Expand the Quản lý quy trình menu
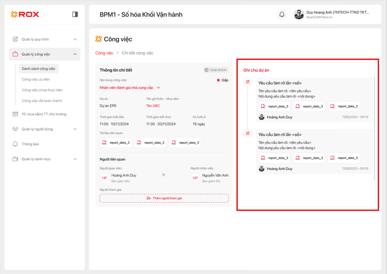 point(75,39)
